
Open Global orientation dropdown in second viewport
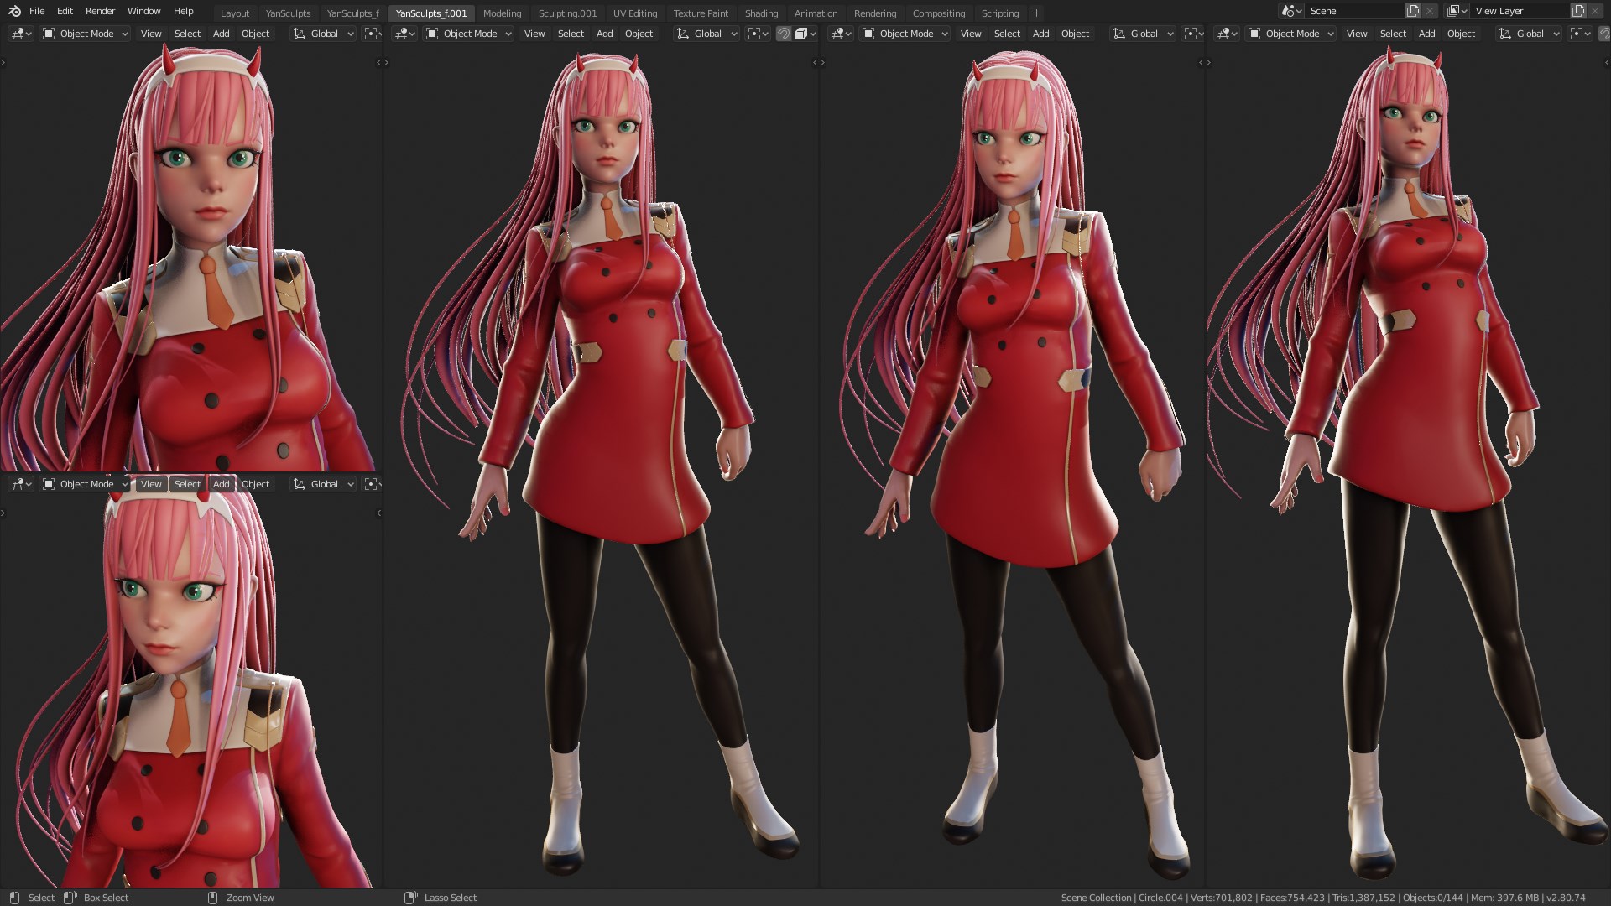click(x=706, y=34)
